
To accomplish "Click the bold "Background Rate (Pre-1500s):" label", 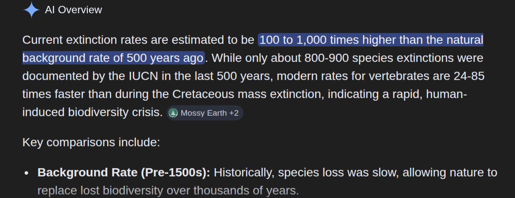I will point(124,173).
